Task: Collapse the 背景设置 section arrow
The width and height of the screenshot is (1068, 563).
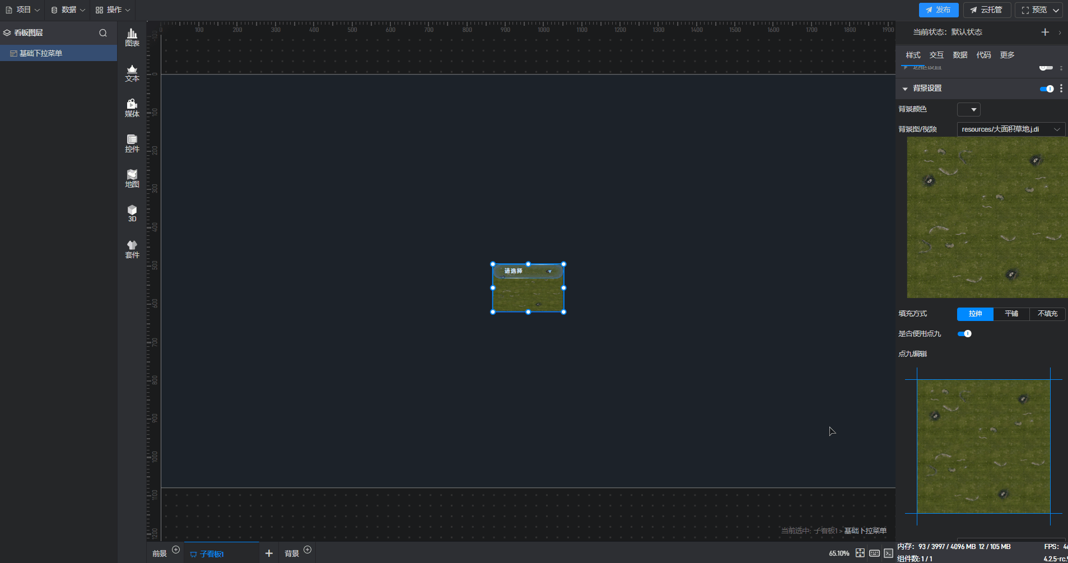Action: pyautogui.click(x=905, y=89)
